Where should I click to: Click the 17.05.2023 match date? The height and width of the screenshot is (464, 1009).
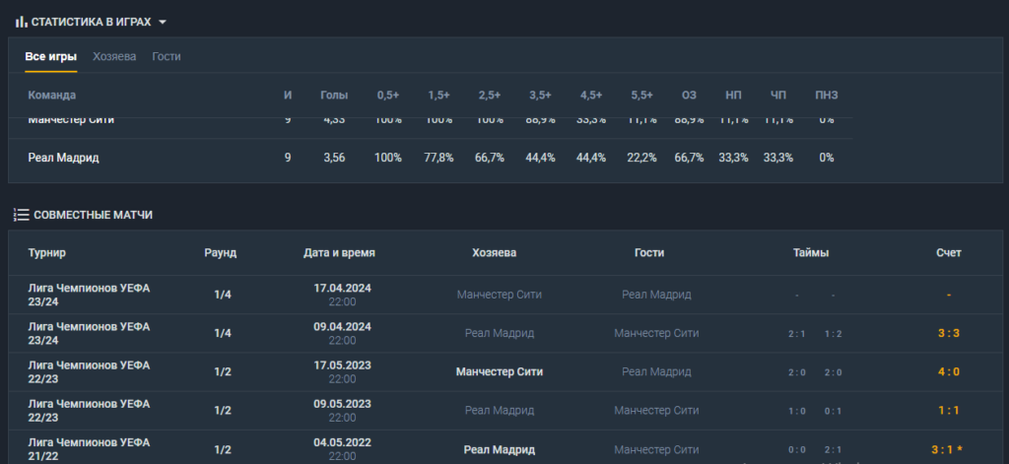click(x=342, y=365)
